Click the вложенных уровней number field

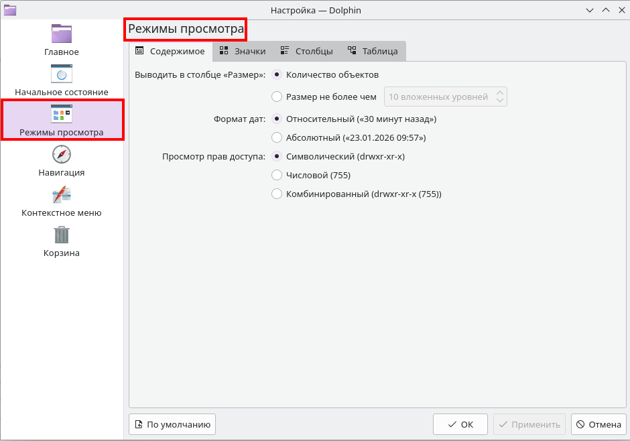coord(438,97)
